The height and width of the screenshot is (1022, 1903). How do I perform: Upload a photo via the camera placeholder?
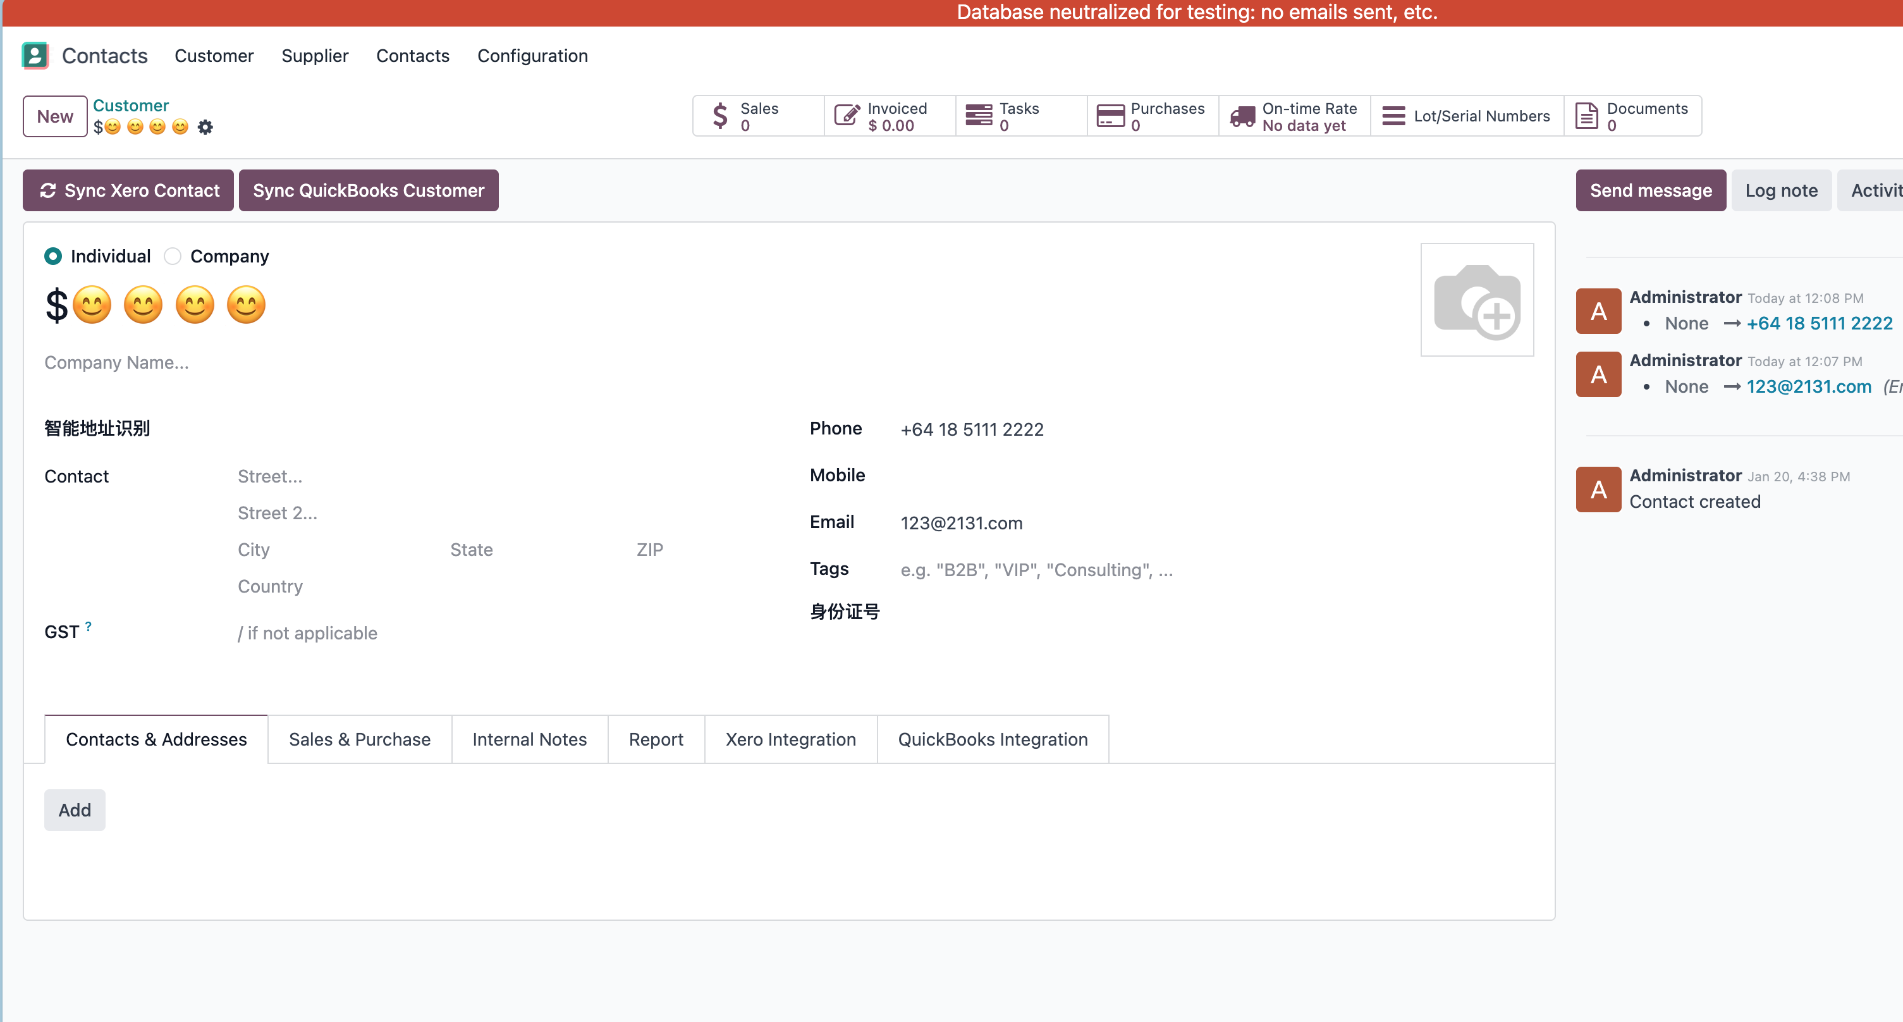(1477, 300)
